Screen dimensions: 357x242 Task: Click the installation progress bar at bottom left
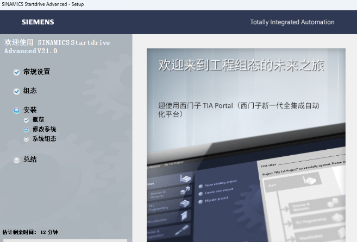[x=64, y=240]
